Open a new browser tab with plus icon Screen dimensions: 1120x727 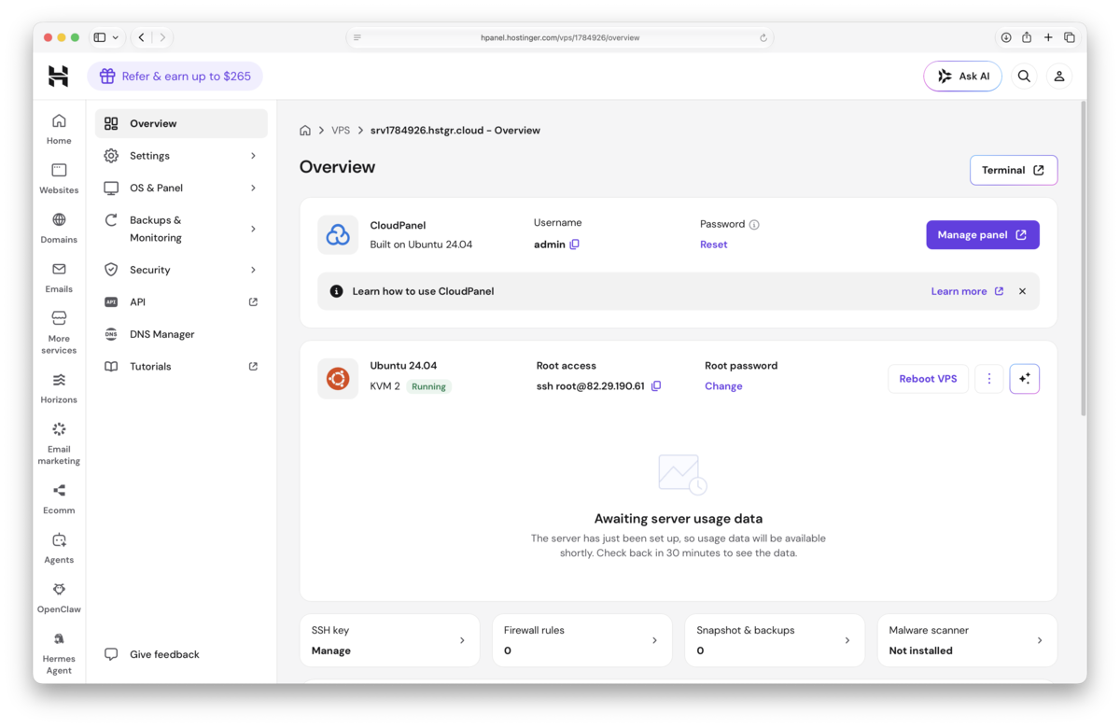pos(1048,37)
